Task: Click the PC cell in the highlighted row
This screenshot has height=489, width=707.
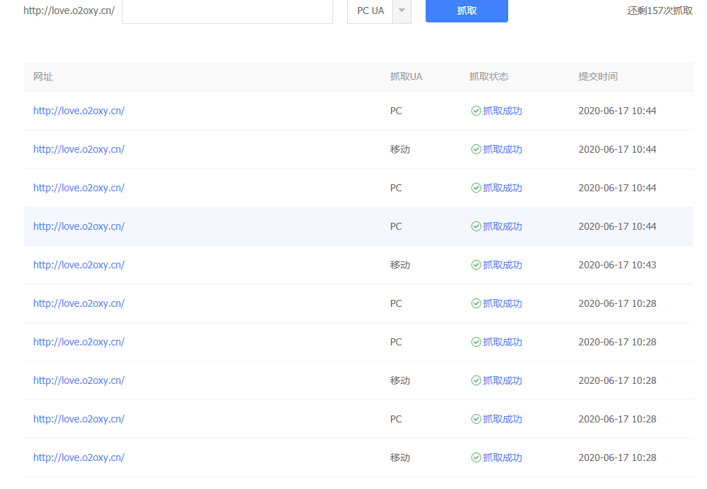Action: coord(396,226)
